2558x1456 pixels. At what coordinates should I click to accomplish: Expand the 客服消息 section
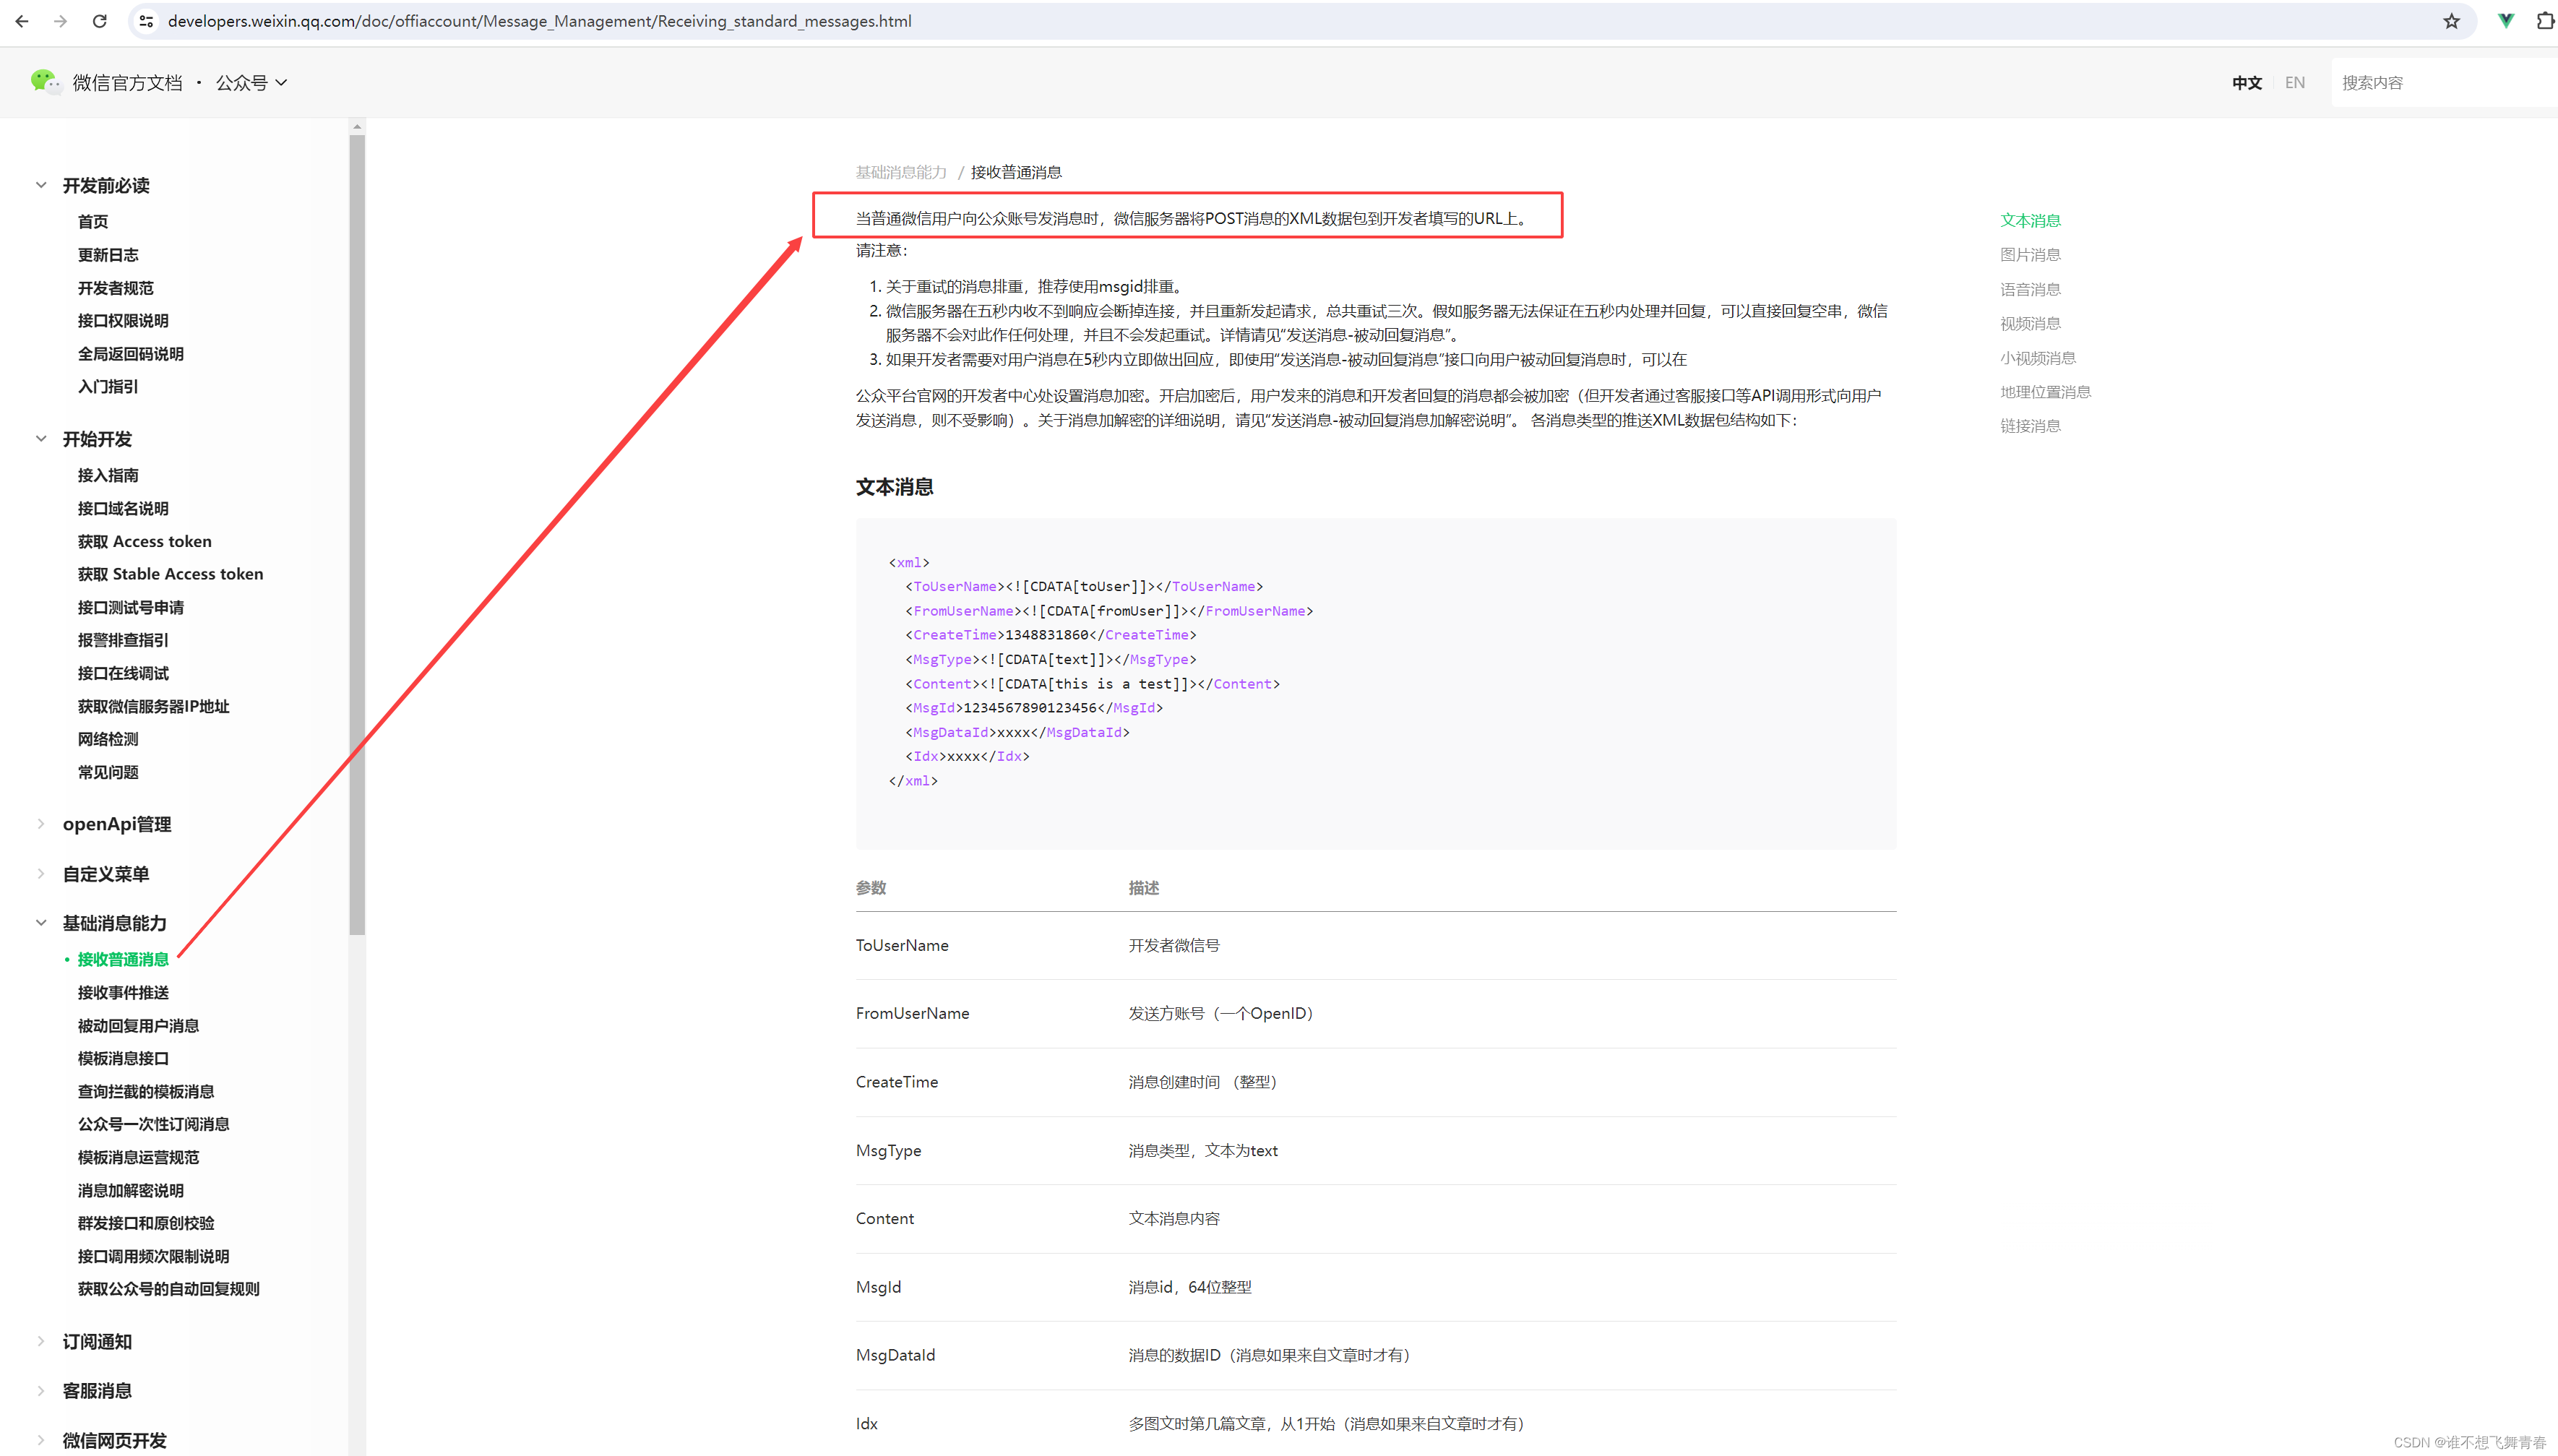coord(41,1391)
